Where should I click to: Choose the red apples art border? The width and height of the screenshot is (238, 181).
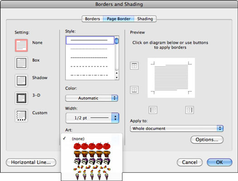pyautogui.click(x=92, y=146)
